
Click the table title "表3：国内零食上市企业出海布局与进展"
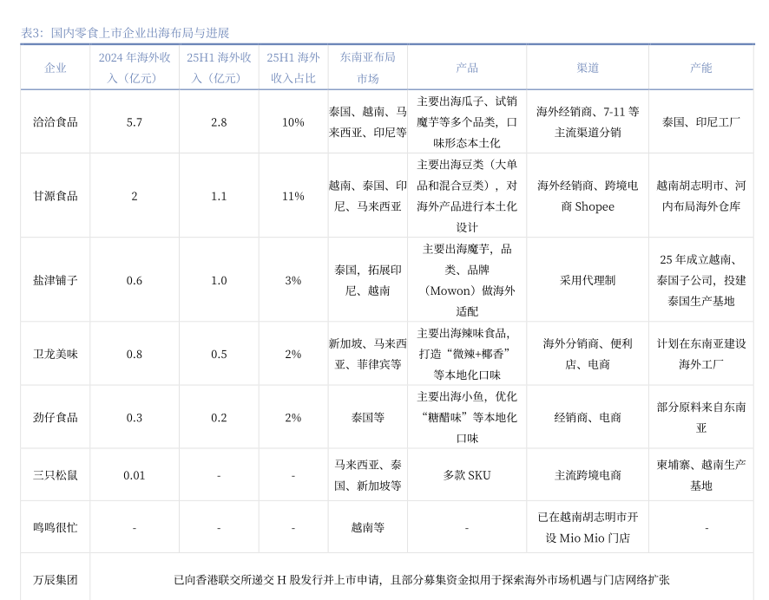125,33
